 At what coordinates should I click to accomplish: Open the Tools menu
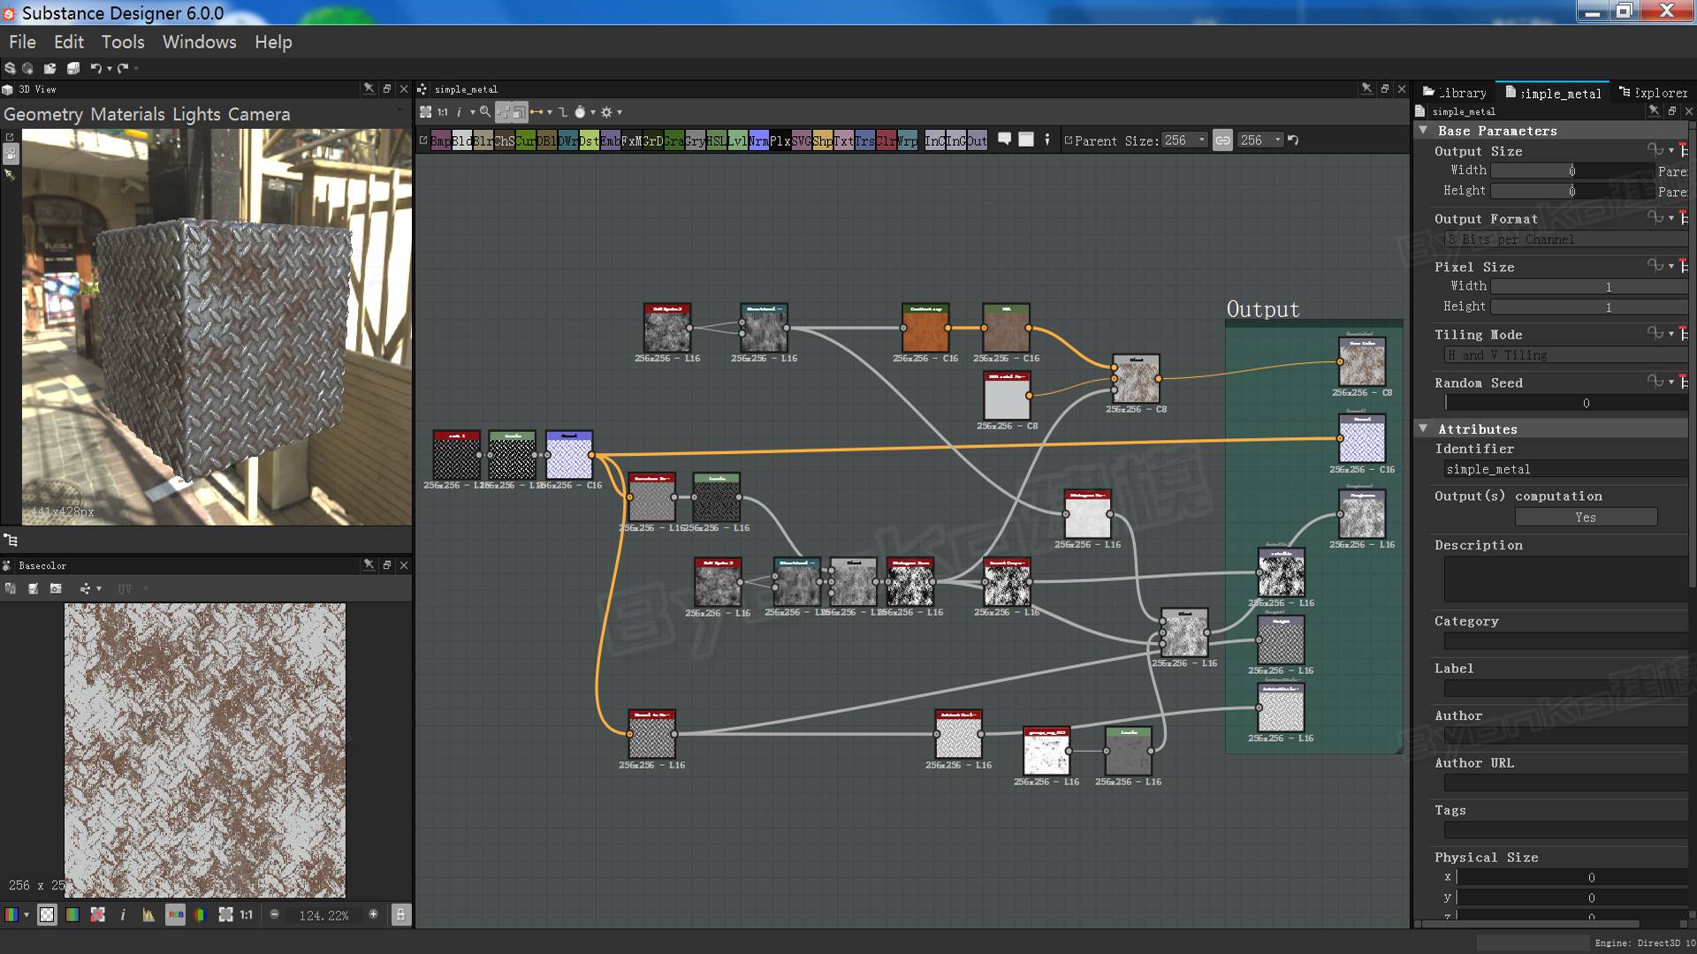(123, 42)
